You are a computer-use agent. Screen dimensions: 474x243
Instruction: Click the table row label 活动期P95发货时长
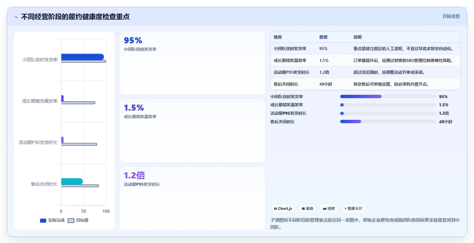click(x=291, y=72)
